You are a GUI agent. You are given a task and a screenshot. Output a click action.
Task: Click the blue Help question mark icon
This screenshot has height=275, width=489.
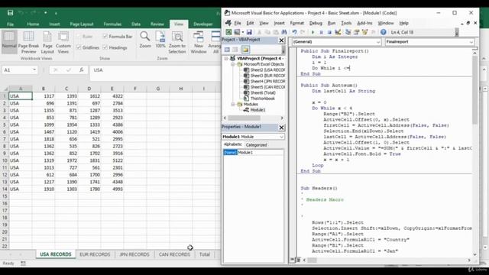[x=384, y=32]
